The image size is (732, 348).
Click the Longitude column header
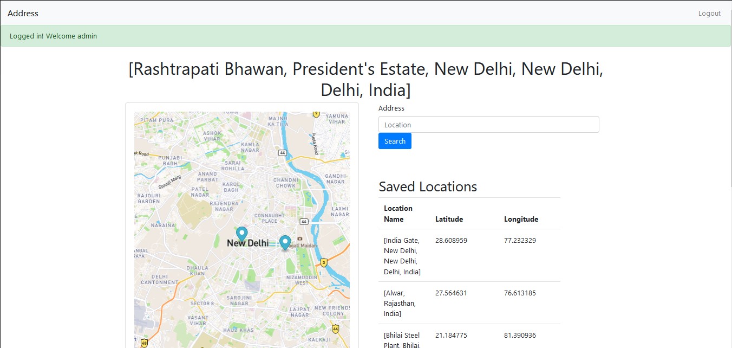point(521,219)
